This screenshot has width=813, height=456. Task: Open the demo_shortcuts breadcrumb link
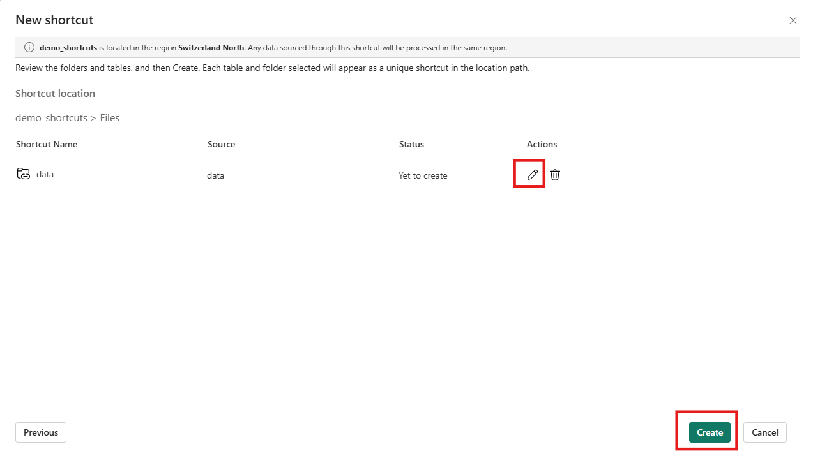pos(51,117)
